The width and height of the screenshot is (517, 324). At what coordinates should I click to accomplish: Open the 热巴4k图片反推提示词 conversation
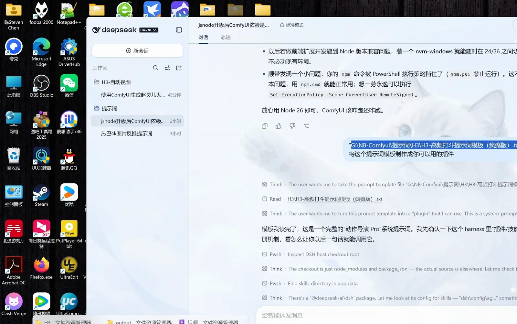click(137, 134)
